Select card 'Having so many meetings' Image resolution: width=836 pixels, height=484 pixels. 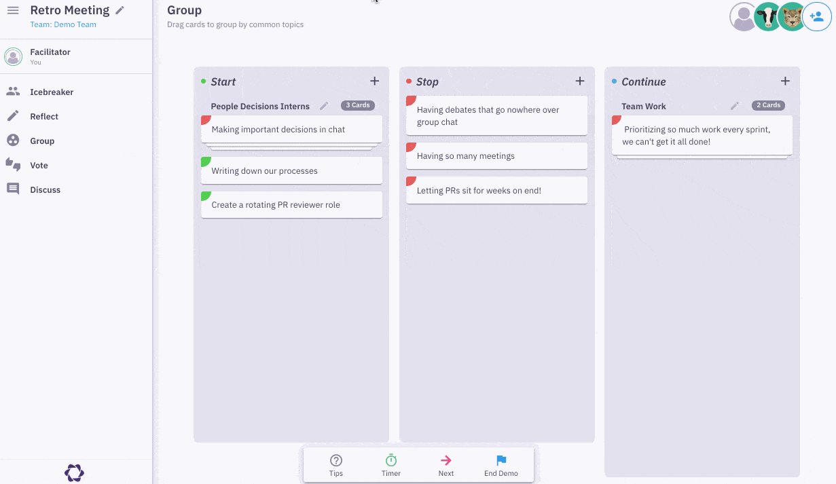pos(496,155)
